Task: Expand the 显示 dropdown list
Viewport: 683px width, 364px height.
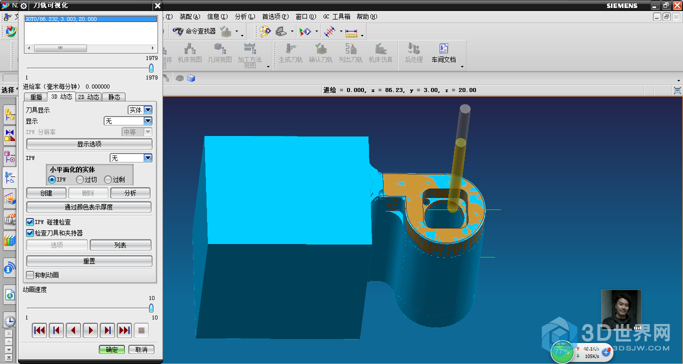Action: pos(147,121)
